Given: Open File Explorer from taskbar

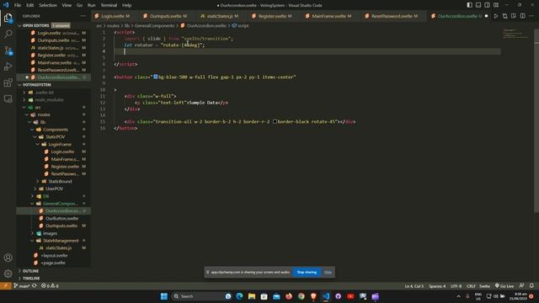Looking at the screenshot, I should [252, 296].
